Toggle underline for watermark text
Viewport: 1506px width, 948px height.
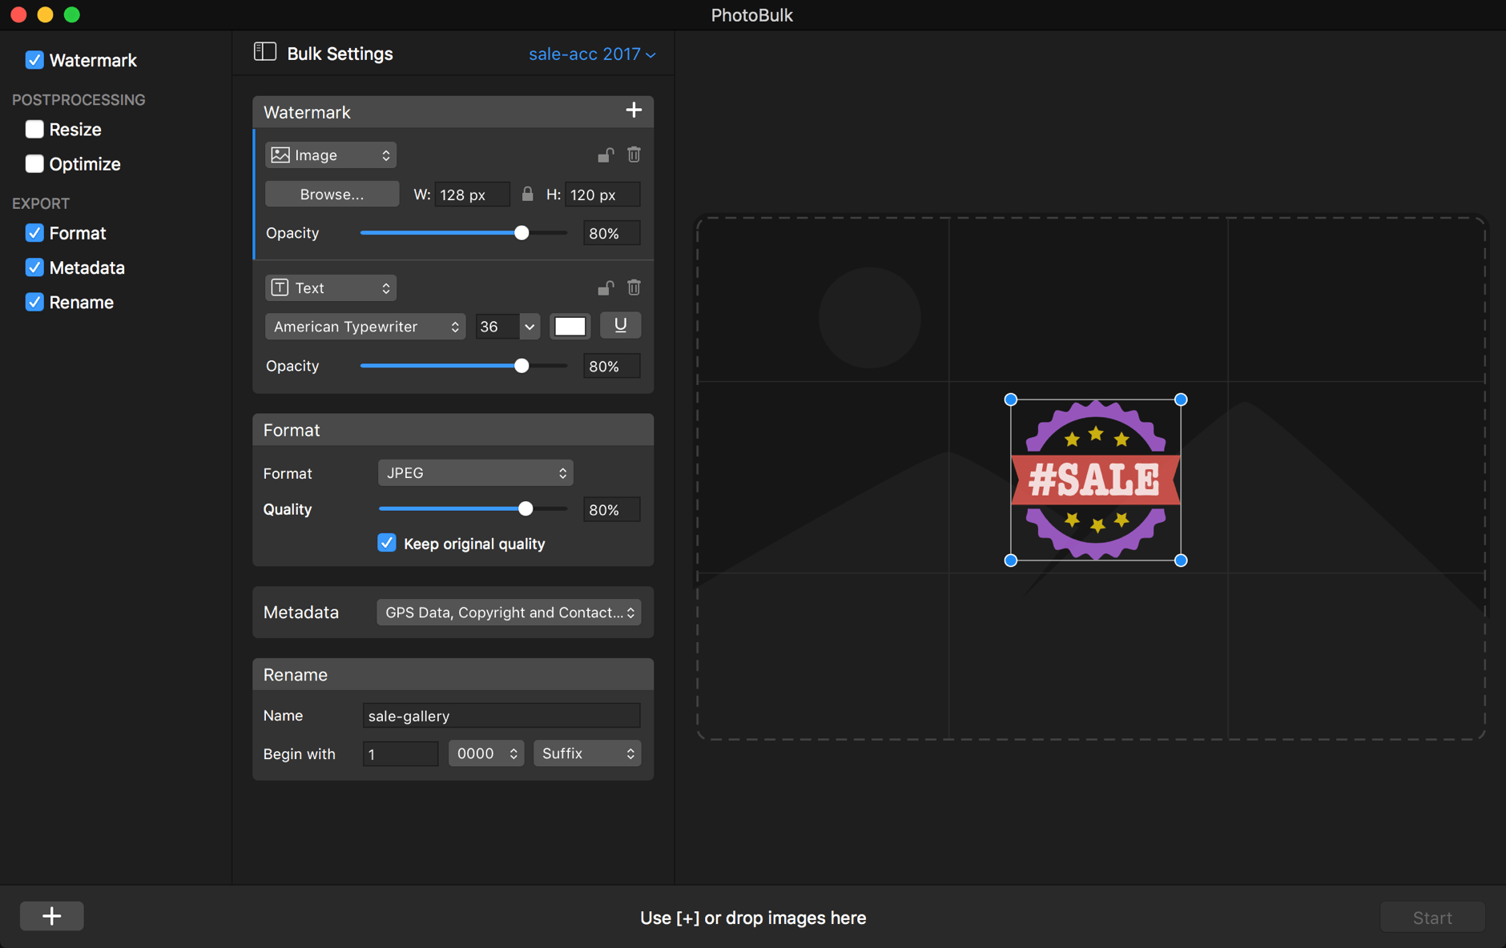coord(620,326)
